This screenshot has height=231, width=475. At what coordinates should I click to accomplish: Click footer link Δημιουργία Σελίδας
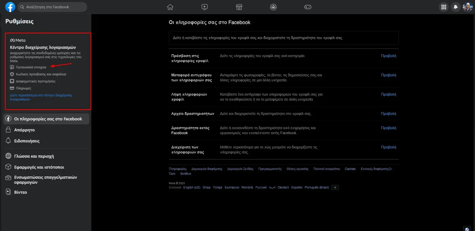(240, 169)
